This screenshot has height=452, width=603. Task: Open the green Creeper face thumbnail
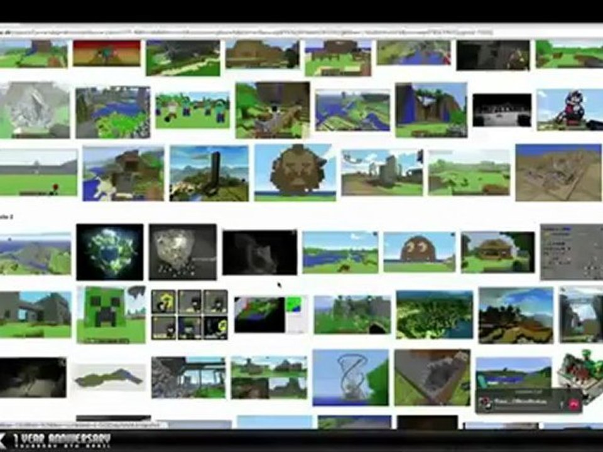(111, 315)
